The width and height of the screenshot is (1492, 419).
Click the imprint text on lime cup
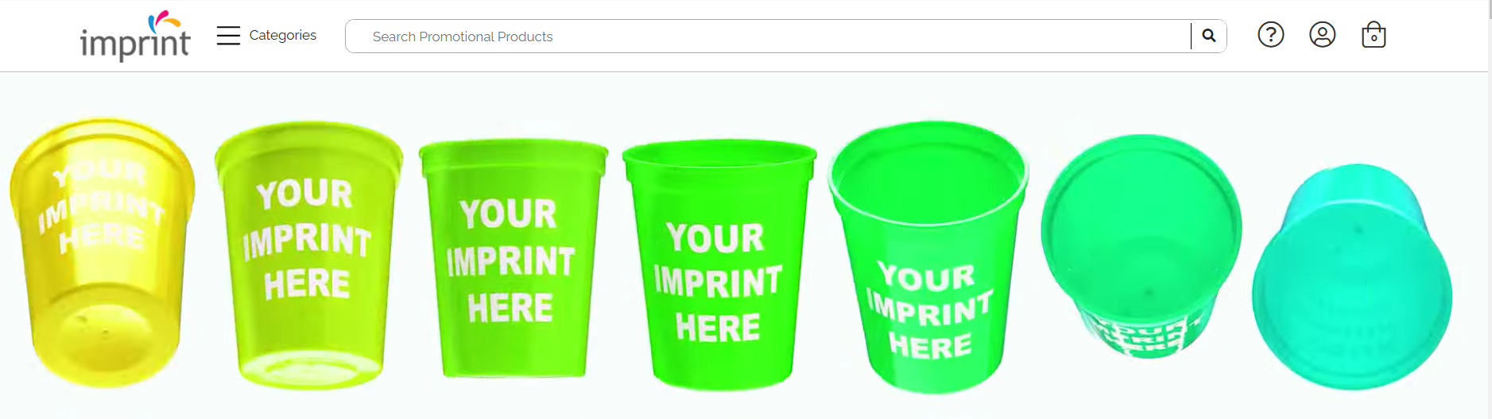point(510,261)
